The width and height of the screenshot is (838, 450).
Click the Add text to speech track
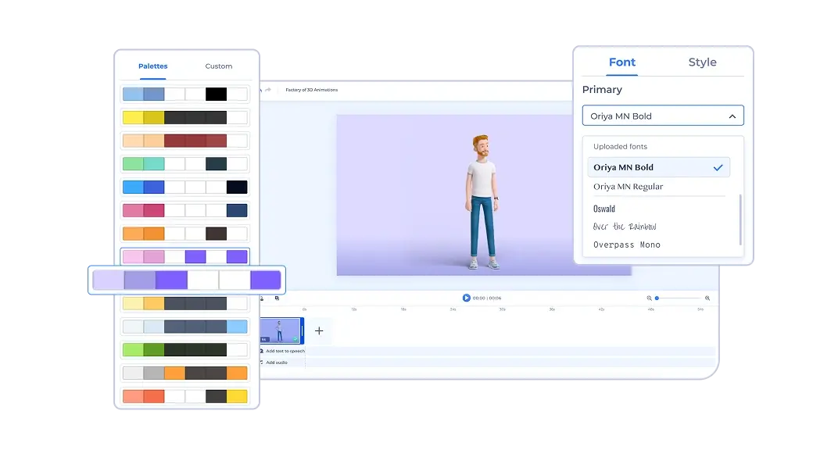coord(285,351)
